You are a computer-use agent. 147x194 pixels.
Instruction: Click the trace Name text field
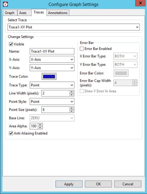click(x=52, y=51)
